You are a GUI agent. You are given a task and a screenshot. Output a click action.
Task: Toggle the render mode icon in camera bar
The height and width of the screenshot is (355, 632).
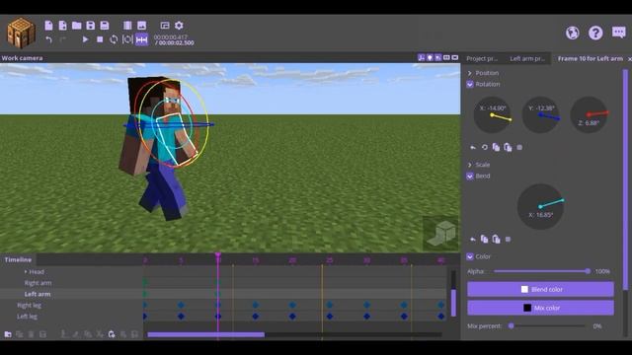pyautogui.click(x=438, y=57)
